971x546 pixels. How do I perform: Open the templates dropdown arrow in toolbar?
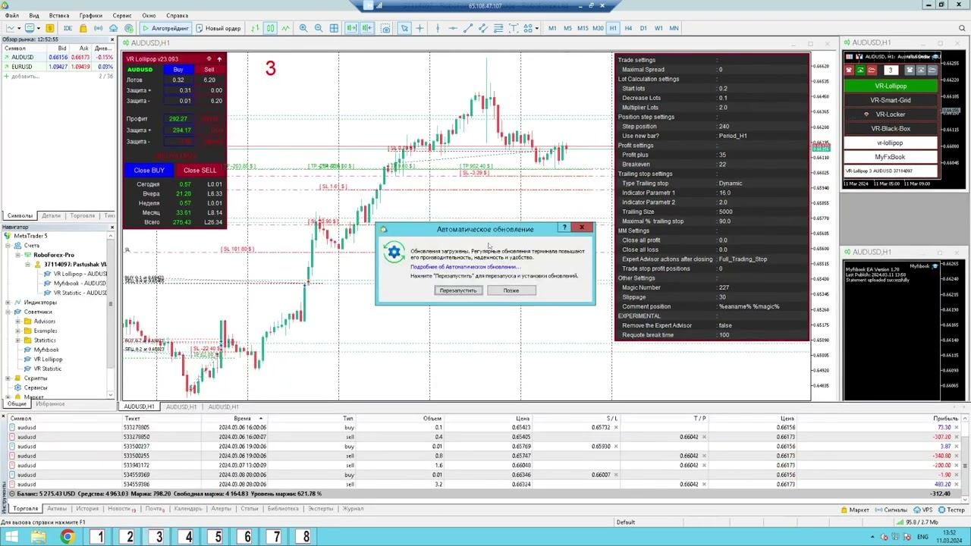[39, 28]
